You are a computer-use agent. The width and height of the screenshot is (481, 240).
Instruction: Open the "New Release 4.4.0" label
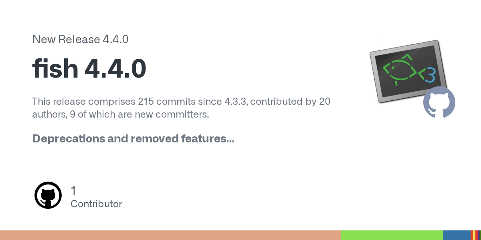[x=80, y=39]
